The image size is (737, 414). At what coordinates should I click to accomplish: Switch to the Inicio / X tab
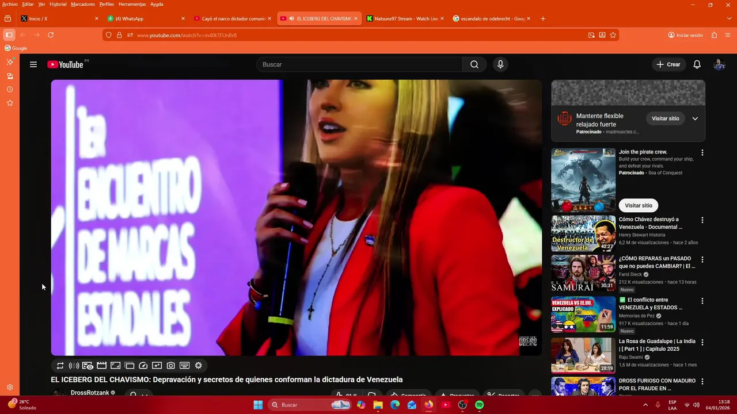point(60,18)
